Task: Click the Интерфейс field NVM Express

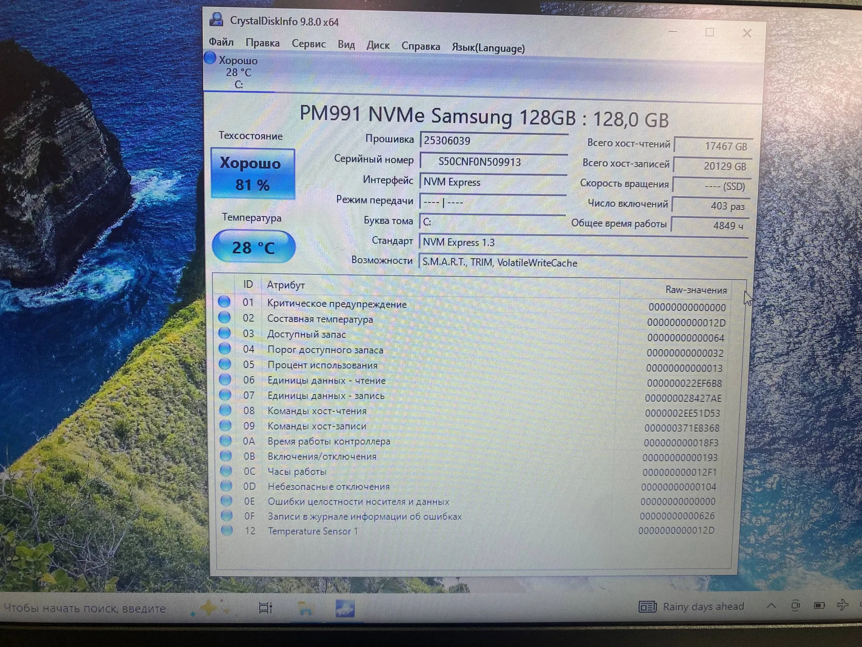Action: pyautogui.click(x=493, y=182)
